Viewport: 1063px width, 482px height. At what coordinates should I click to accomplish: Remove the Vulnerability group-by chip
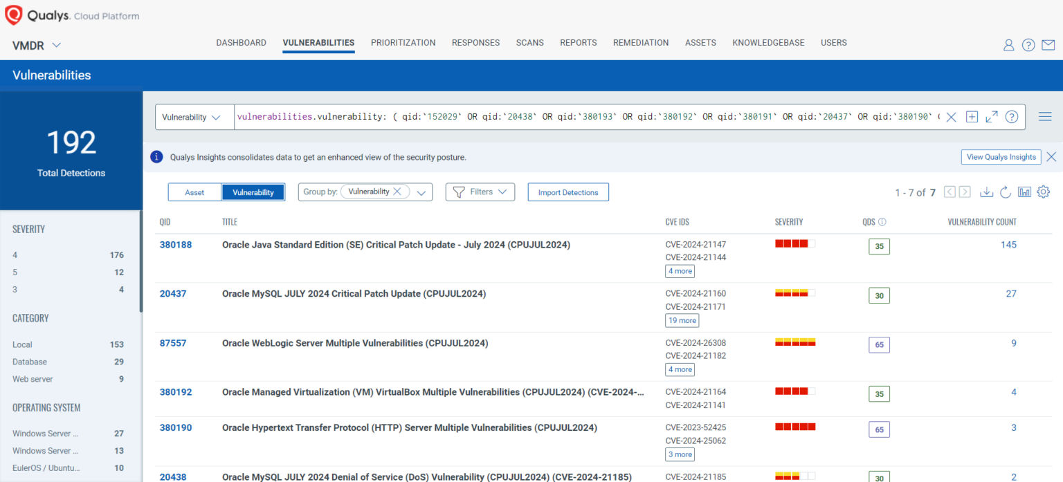pos(398,192)
